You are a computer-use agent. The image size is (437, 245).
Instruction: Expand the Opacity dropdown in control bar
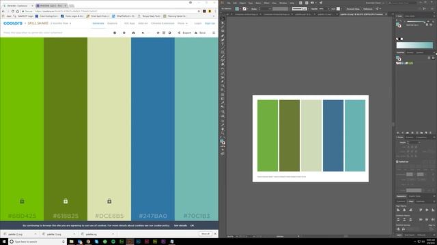[x=328, y=9]
